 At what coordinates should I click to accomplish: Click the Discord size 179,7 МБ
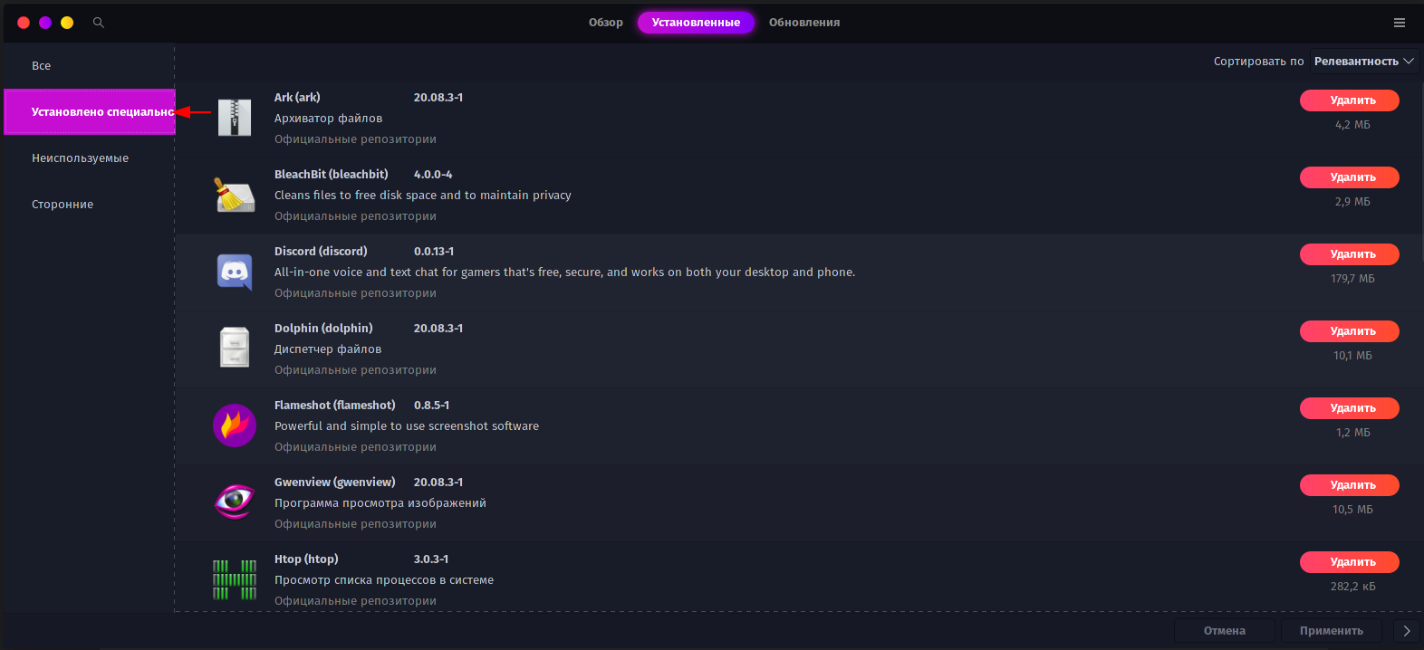pos(1352,279)
